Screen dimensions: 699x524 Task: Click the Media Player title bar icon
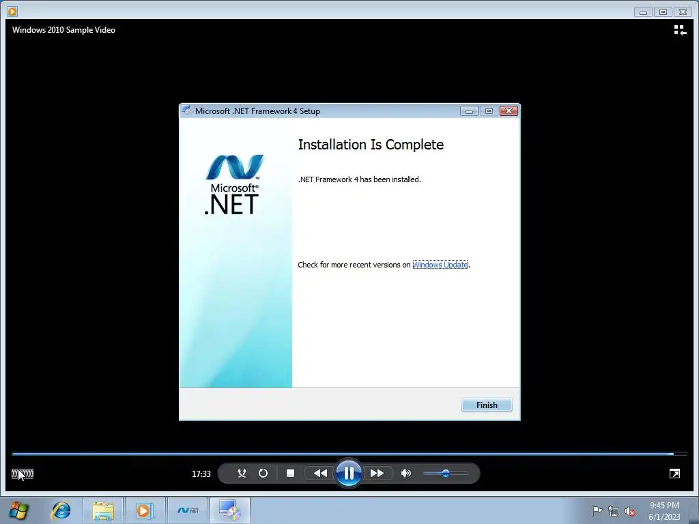pos(12,11)
